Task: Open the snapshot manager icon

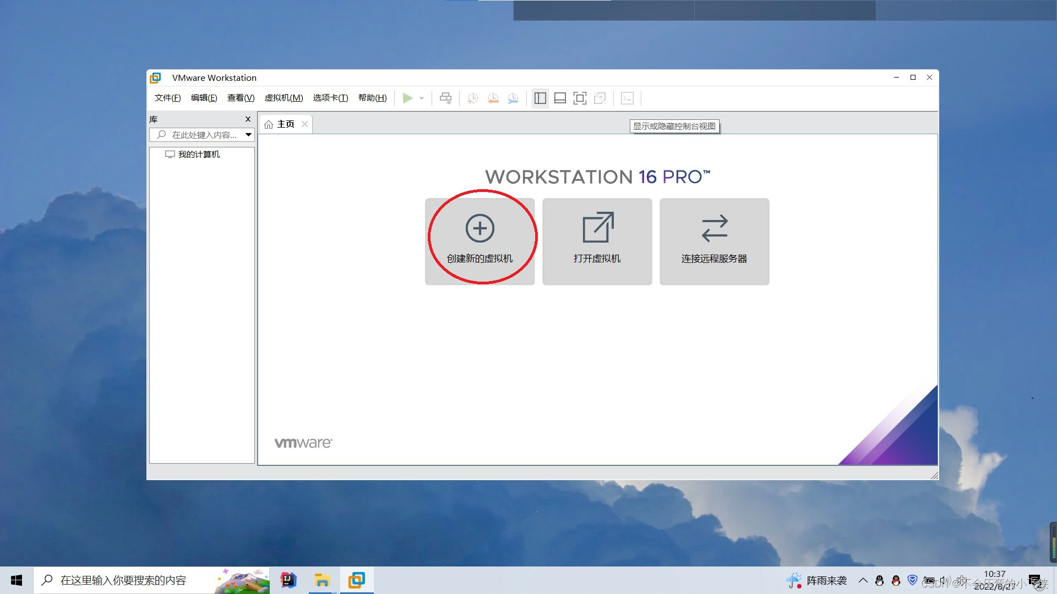Action: 513,98
